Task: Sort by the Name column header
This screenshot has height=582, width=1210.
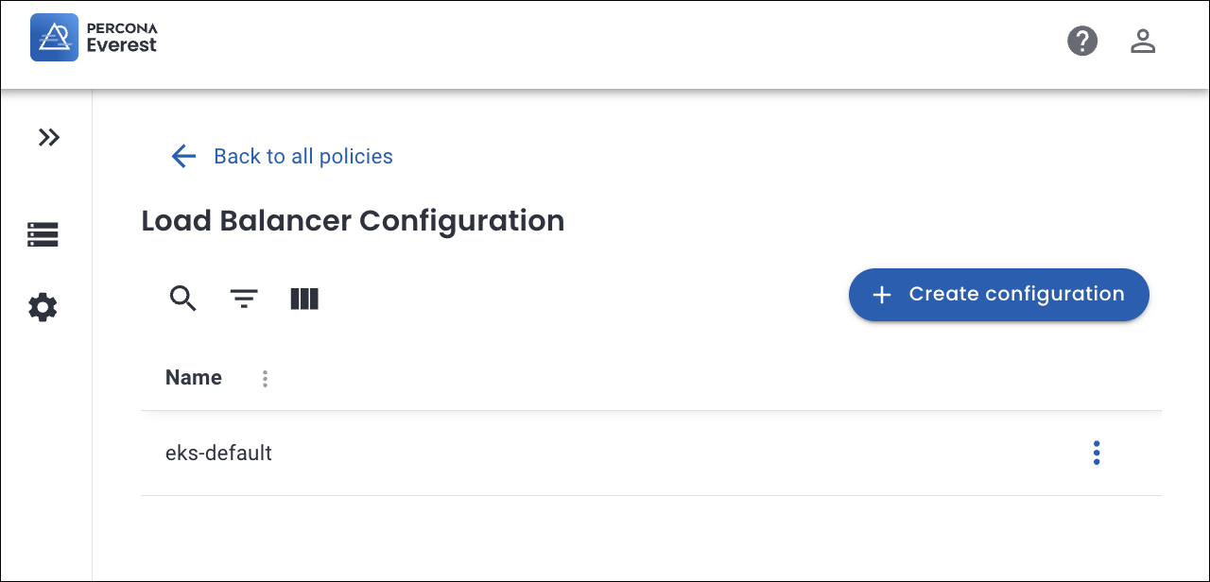Action: [194, 377]
